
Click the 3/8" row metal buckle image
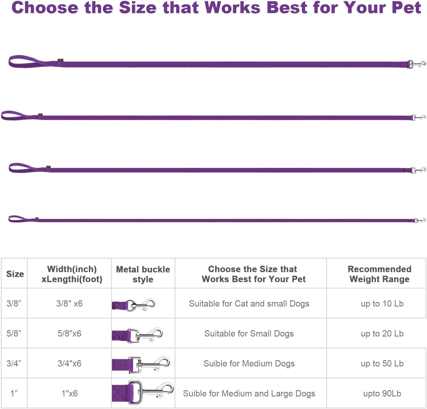(x=134, y=305)
